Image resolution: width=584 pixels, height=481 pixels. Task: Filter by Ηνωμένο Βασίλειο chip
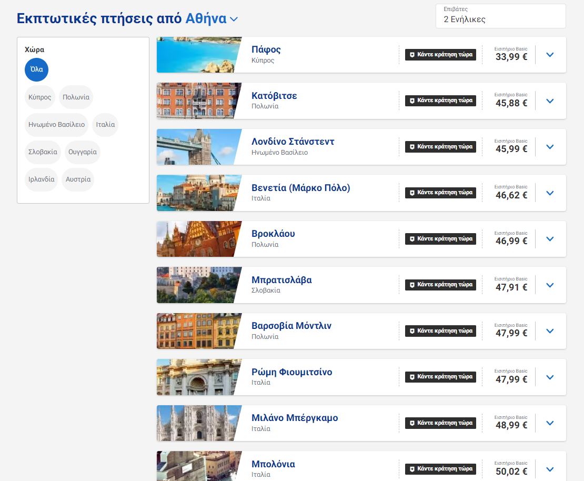57,125
